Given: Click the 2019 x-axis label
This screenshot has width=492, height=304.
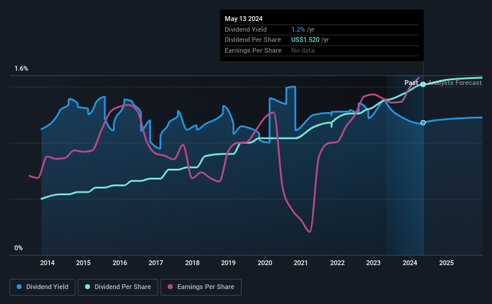Looking at the screenshot, I should click(228, 263).
